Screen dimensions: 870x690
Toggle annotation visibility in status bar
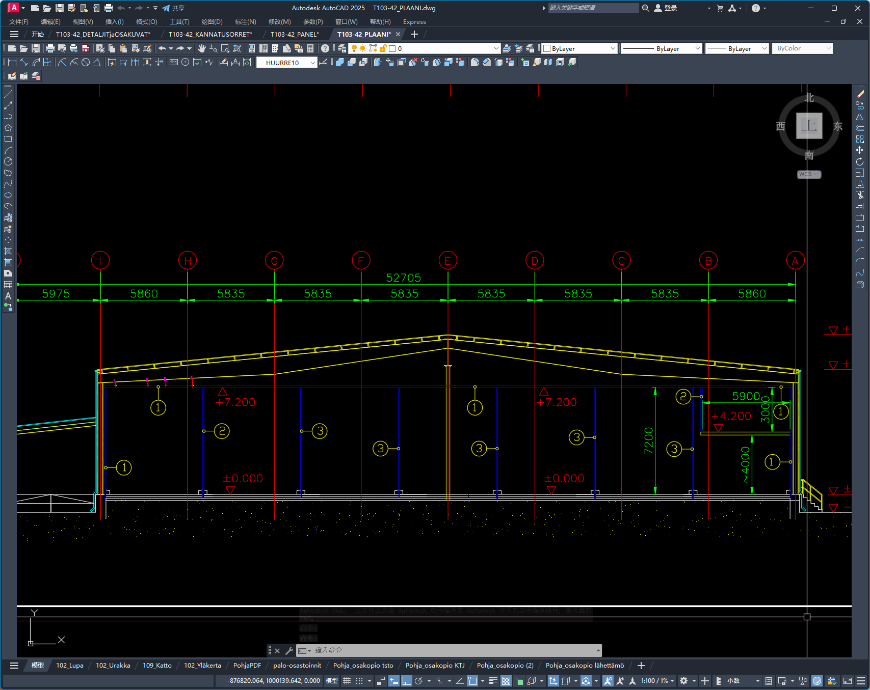click(x=608, y=681)
